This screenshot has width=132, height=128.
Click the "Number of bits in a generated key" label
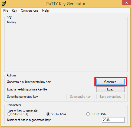click(x=29, y=120)
